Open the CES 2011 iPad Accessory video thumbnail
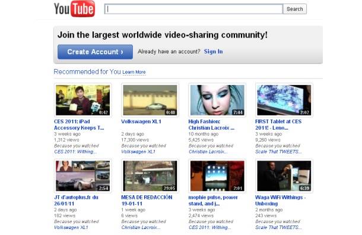The image size is (362, 235). coord(83,100)
